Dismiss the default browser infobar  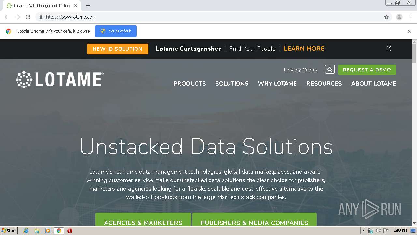coord(409,31)
